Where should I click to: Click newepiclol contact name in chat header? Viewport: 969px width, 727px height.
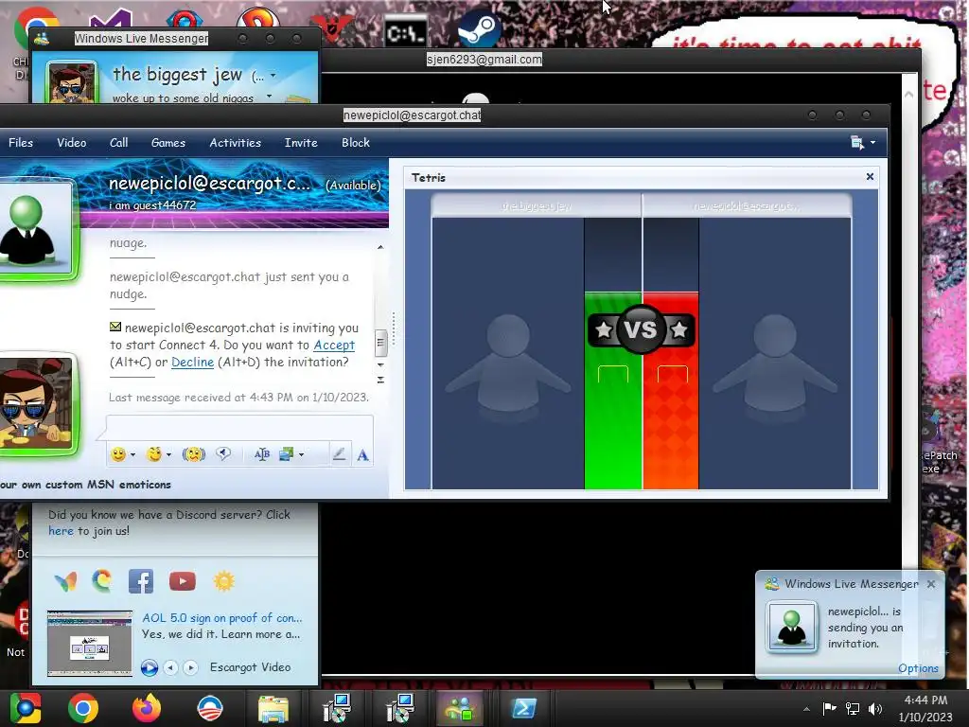pos(209,183)
